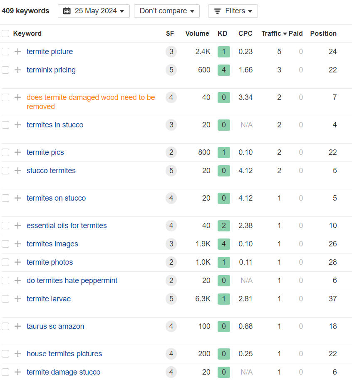Select all keywords with header checkbox
Screen dimensions: 352x380
click(5, 34)
